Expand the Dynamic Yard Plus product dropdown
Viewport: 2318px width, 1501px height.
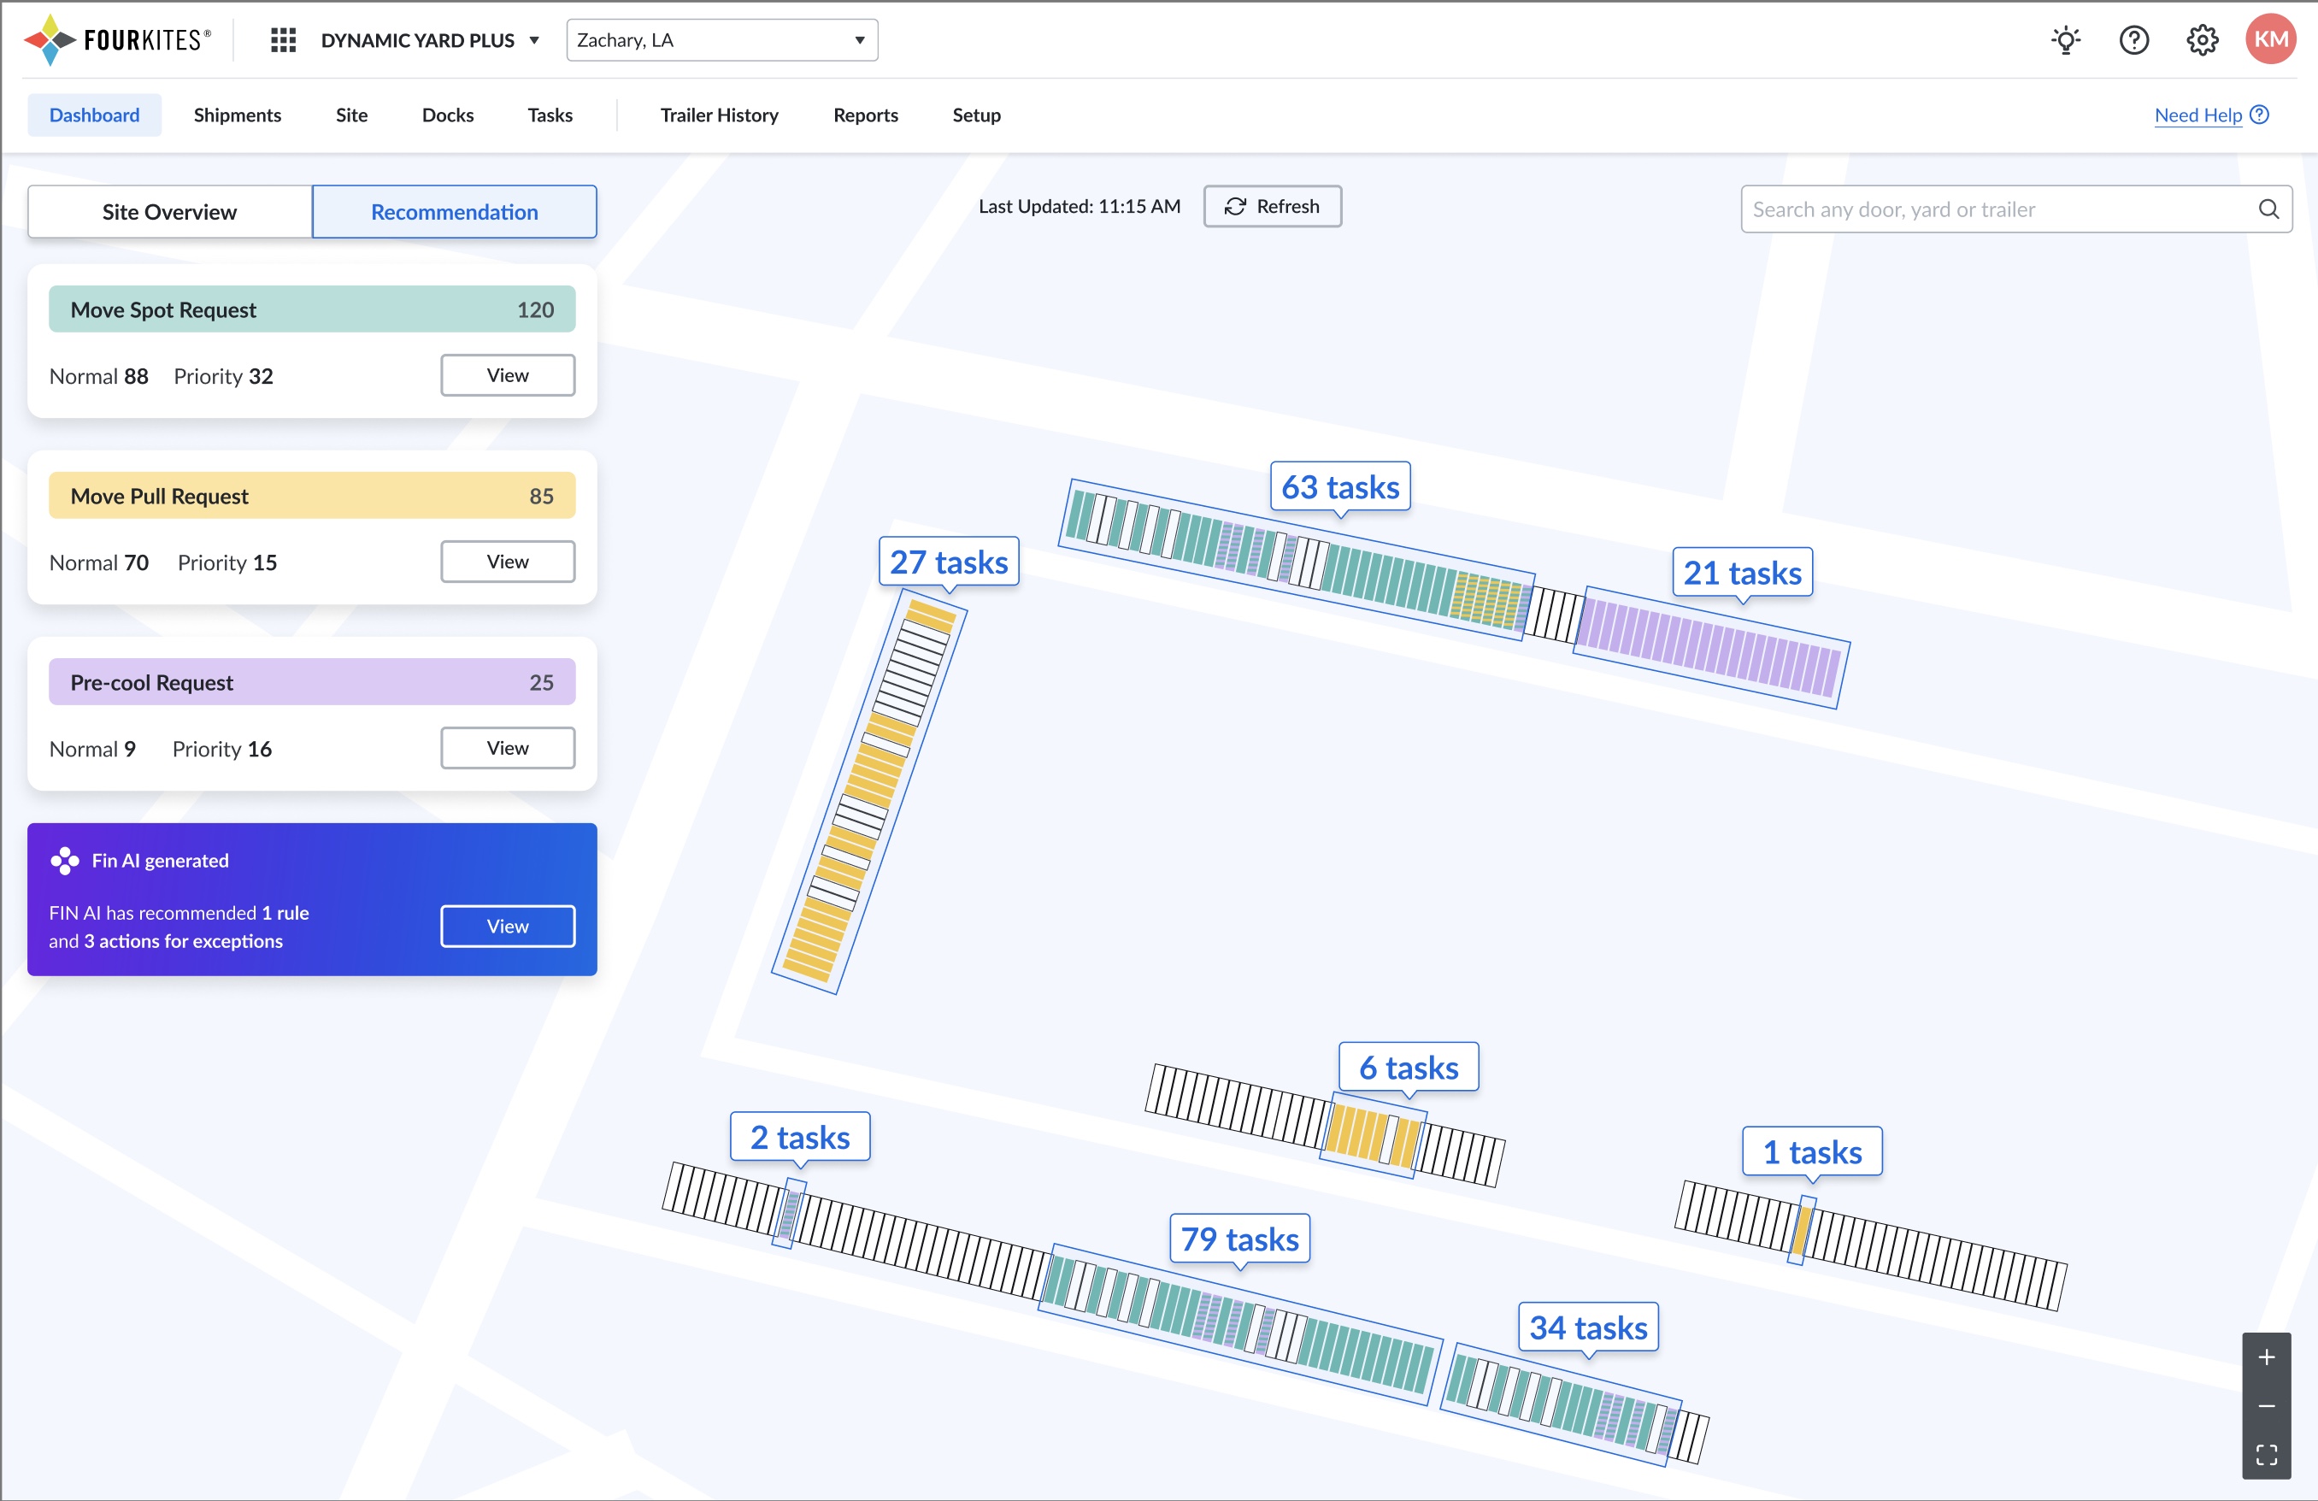pyautogui.click(x=431, y=40)
